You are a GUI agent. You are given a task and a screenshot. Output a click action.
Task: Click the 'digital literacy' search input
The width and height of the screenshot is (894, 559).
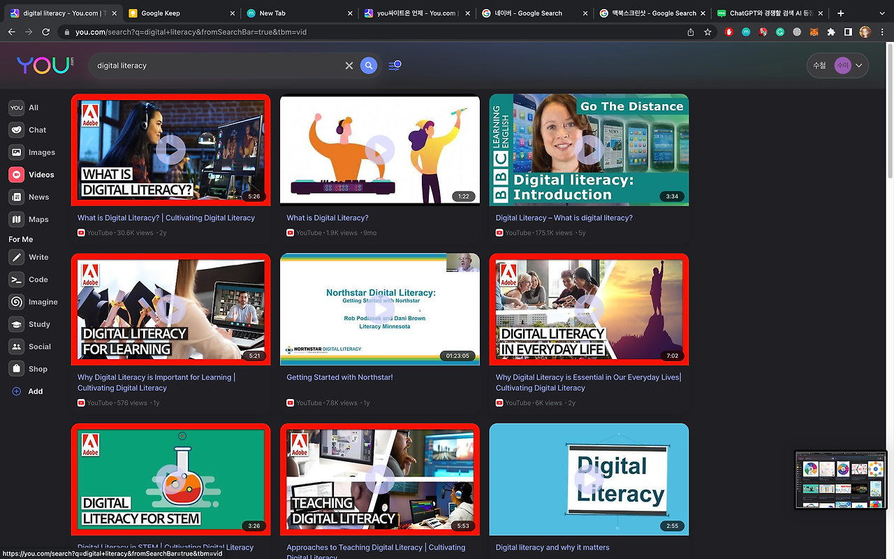click(218, 66)
